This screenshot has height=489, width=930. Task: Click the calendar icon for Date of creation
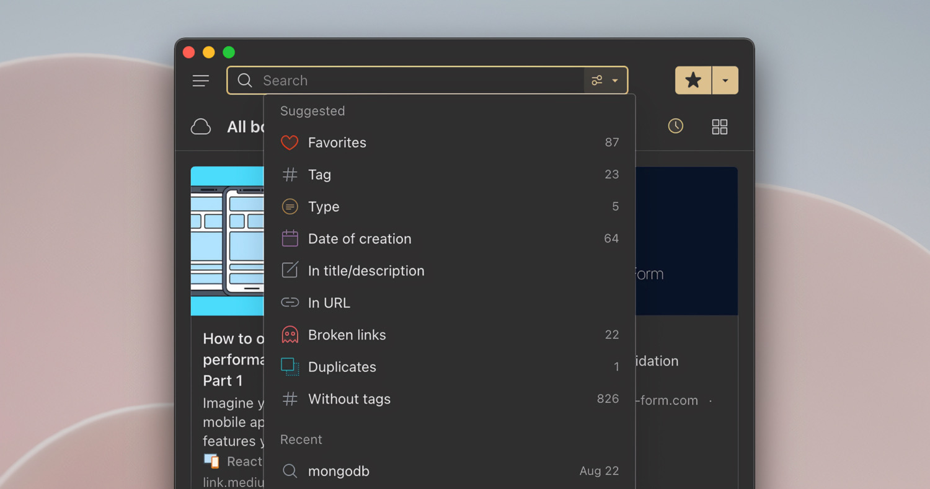[x=290, y=239]
